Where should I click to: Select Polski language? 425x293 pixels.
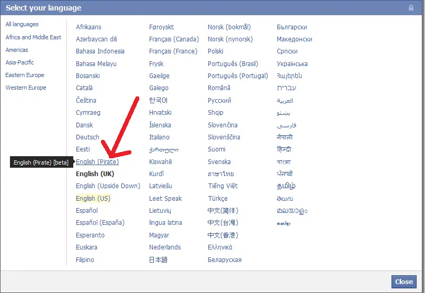(x=216, y=51)
